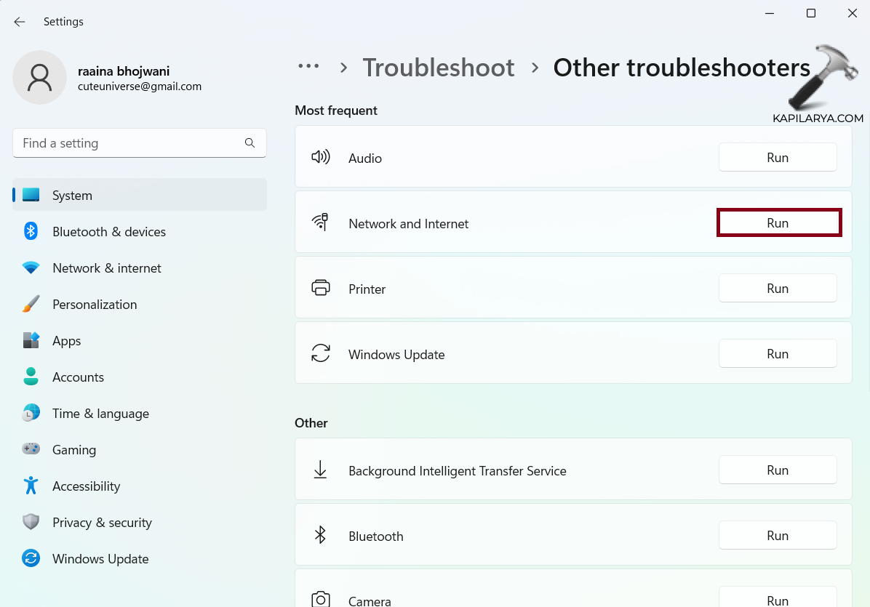Image resolution: width=870 pixels, height=607 pixels.
Task: Open the Apps settings section
Action: tap(66, 341)
